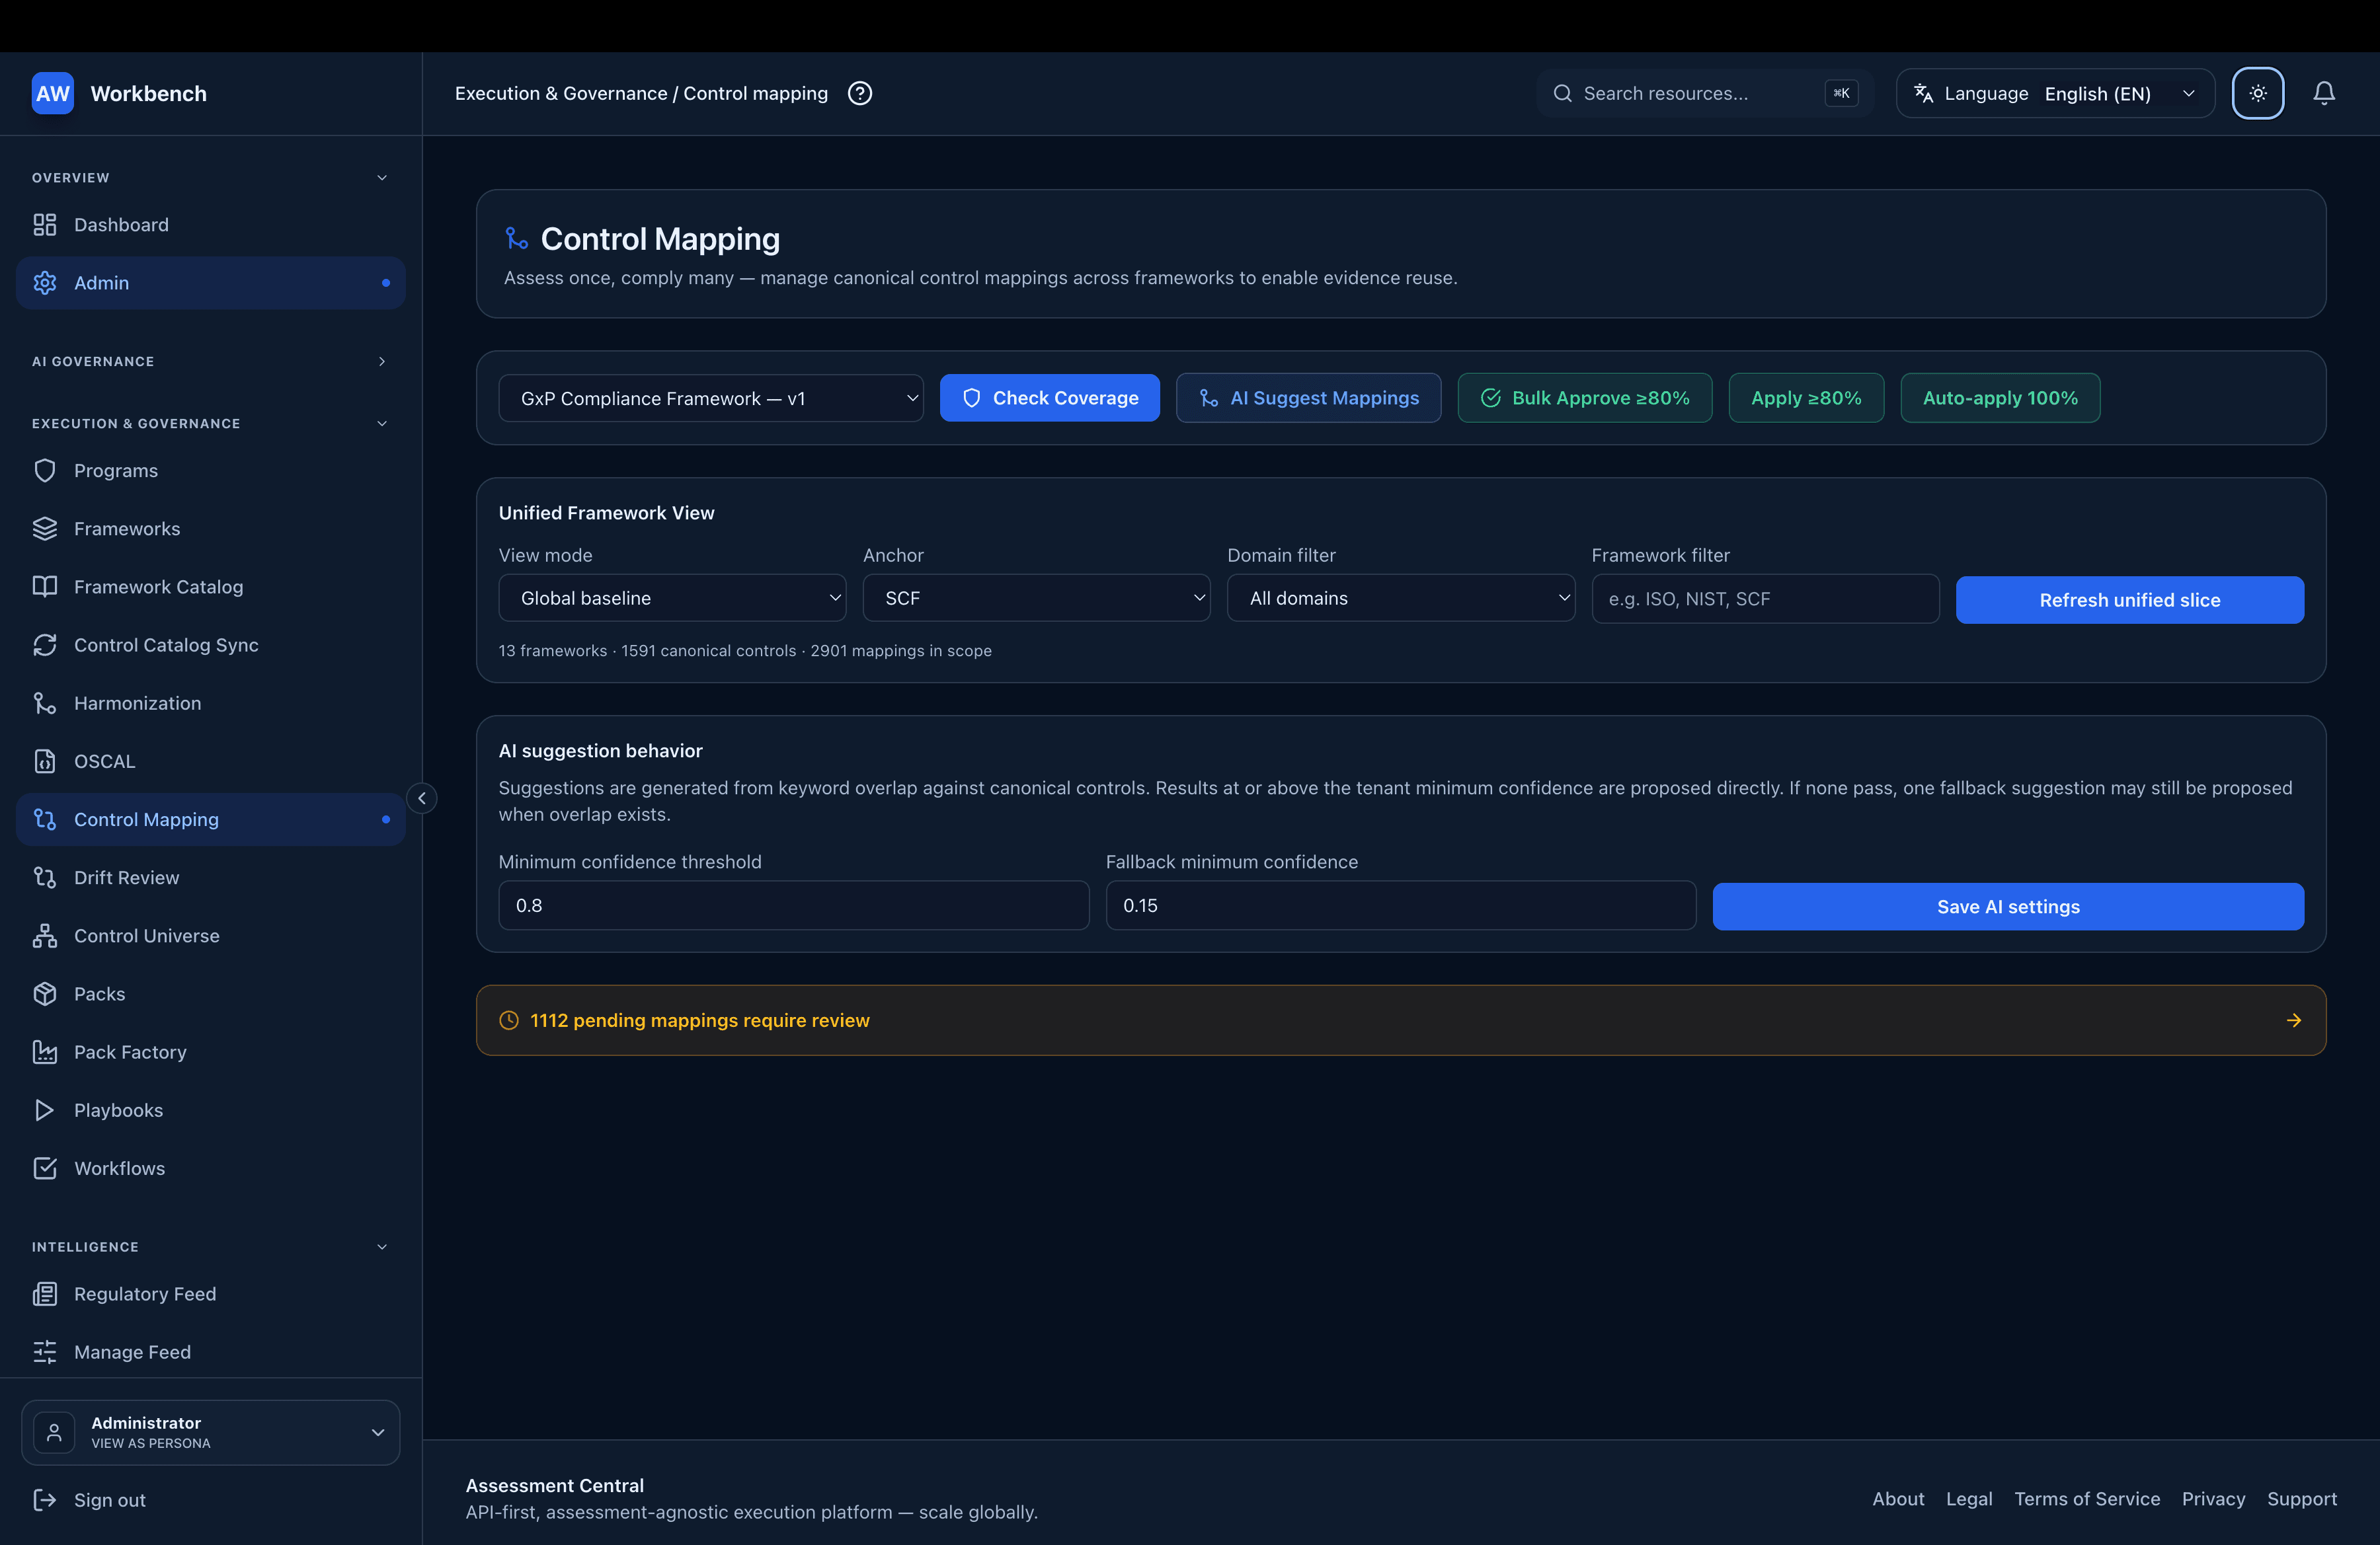Open the Support footer link

click(x=2302, y=1499)
